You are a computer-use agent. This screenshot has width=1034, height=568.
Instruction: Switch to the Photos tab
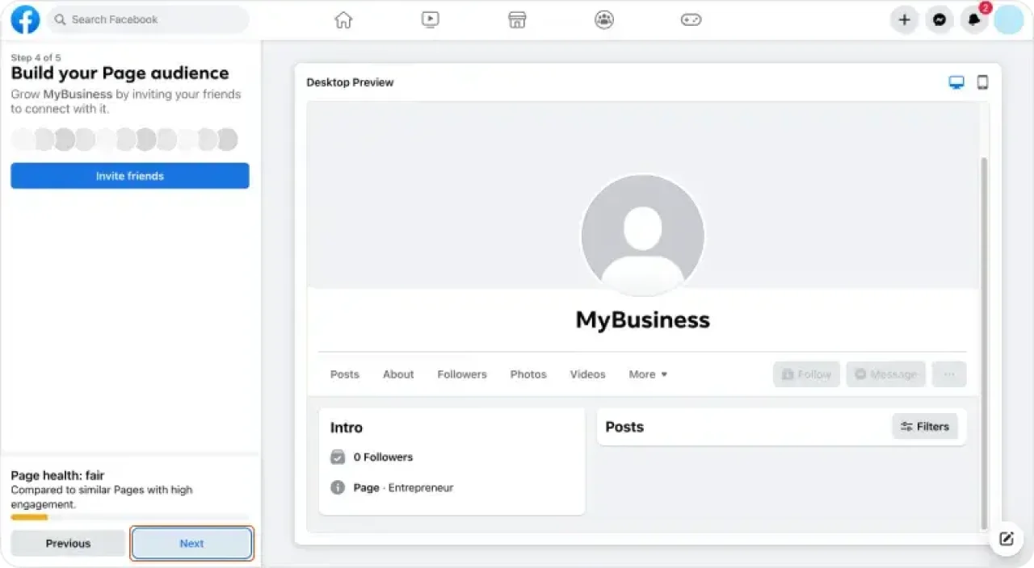point(528,374)
